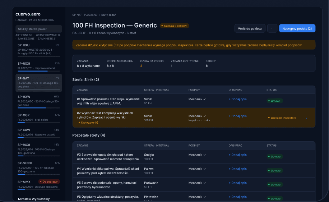329x202 pixels.
Task: Click user name Mirosław Wybuchowy
Action: 34,199
